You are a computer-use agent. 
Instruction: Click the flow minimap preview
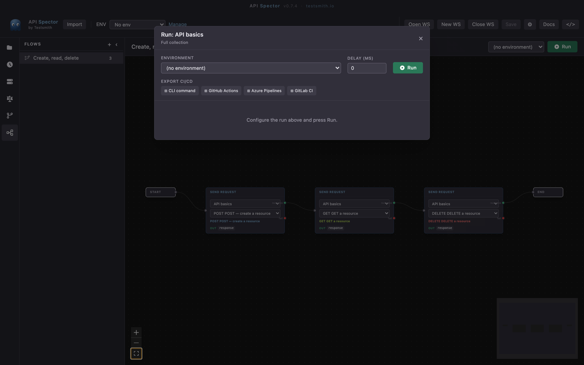(x=537, y=328)
